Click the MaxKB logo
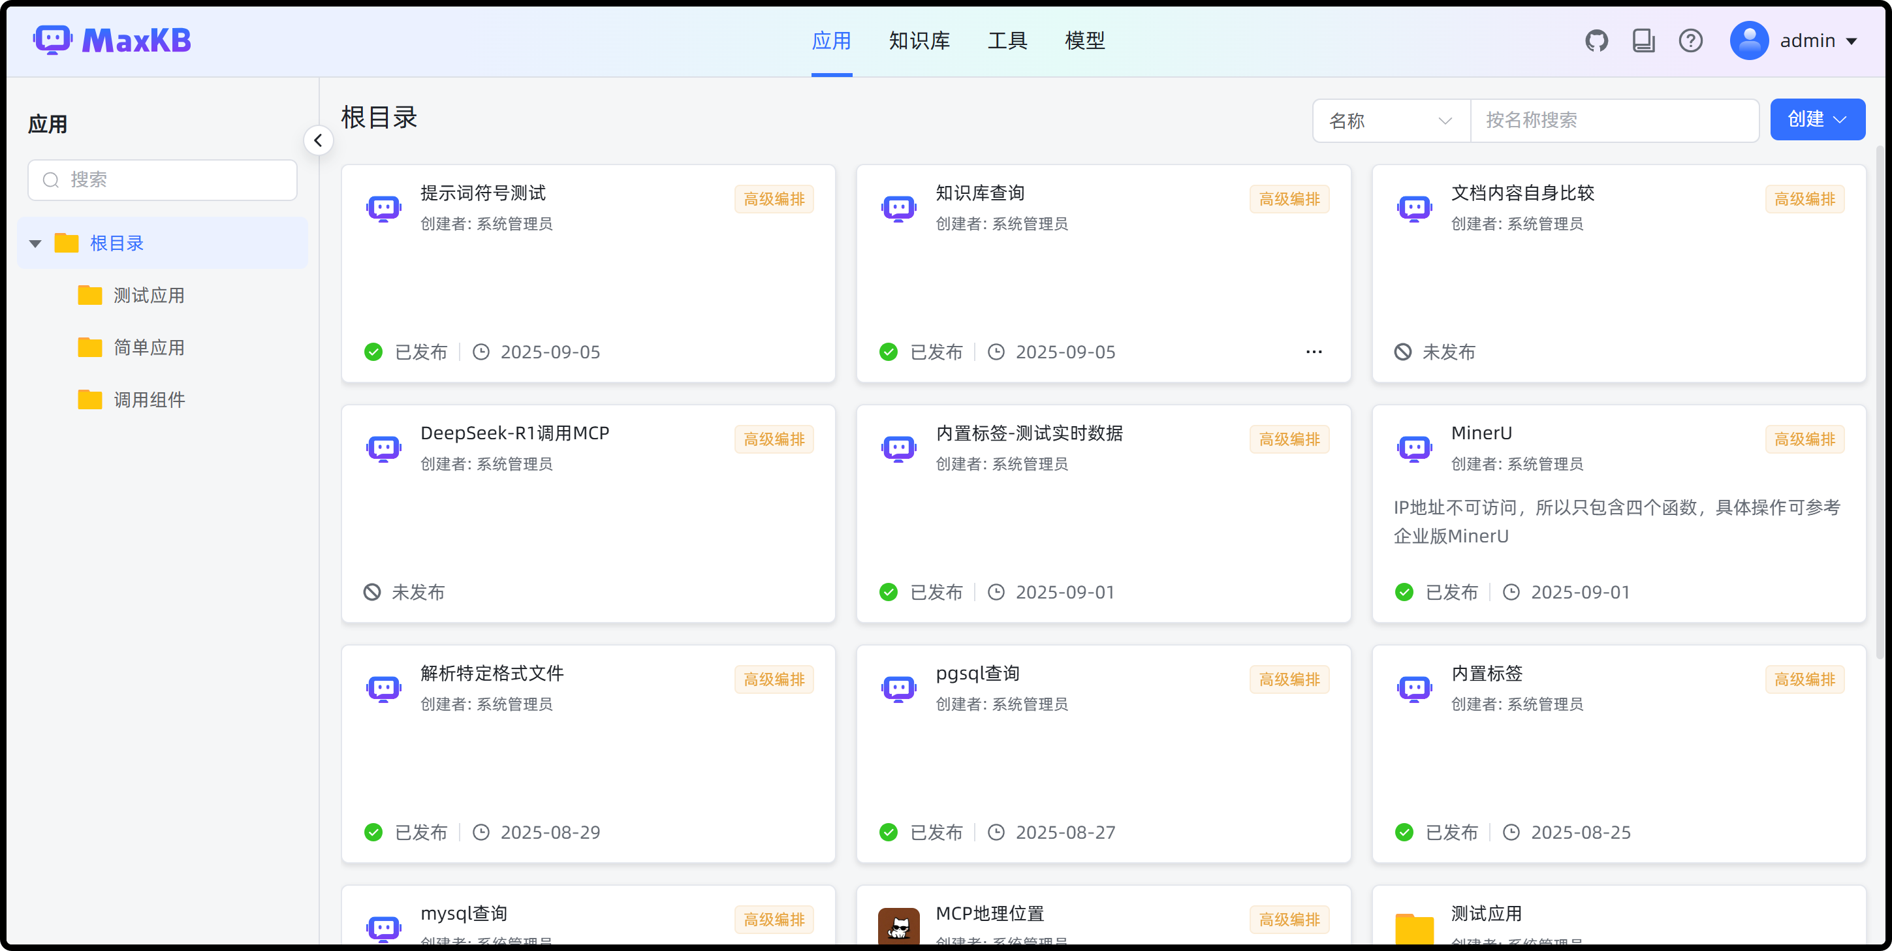This screenshot has width=1892, height=951. coord(112,40)
